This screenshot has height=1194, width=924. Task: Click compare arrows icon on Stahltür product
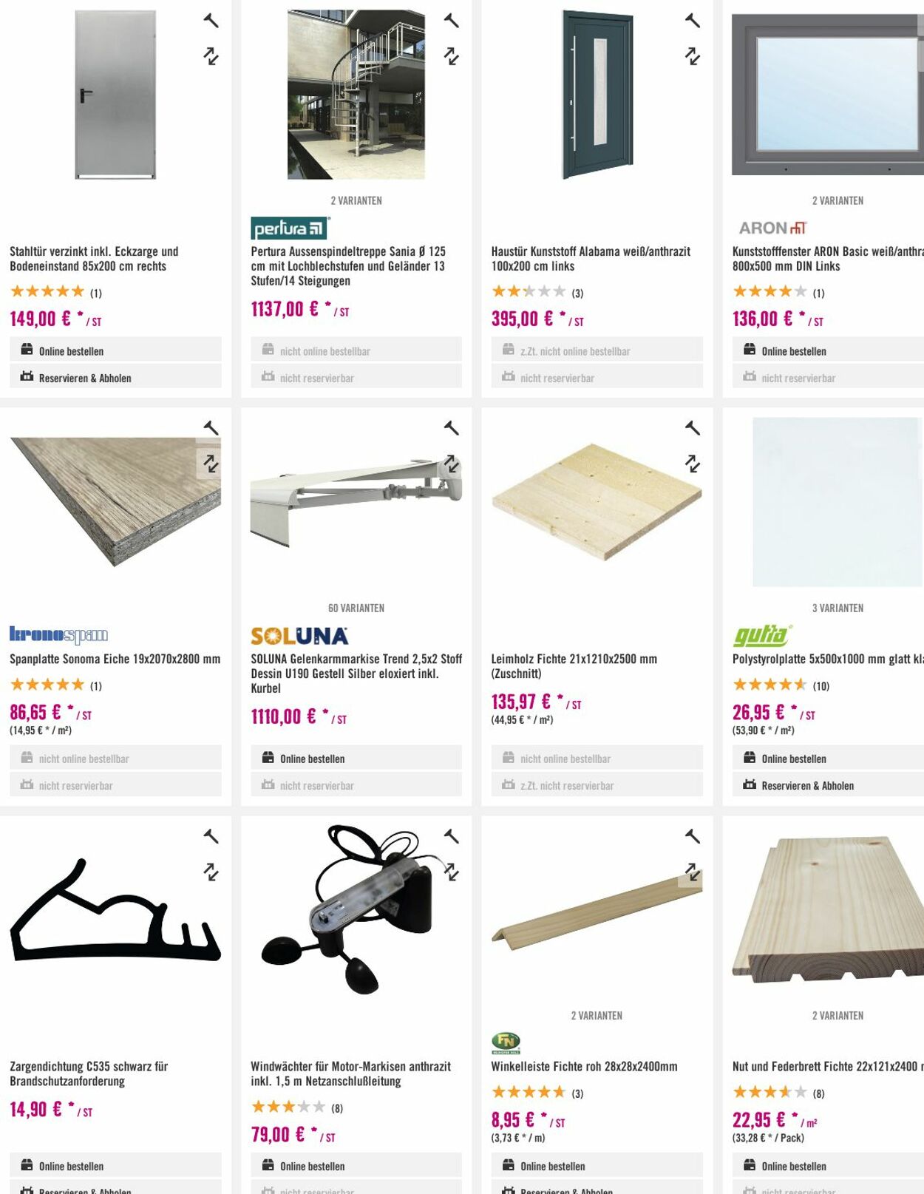[211, 56]
